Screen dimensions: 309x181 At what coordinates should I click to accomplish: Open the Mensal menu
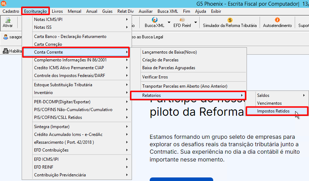75,11
